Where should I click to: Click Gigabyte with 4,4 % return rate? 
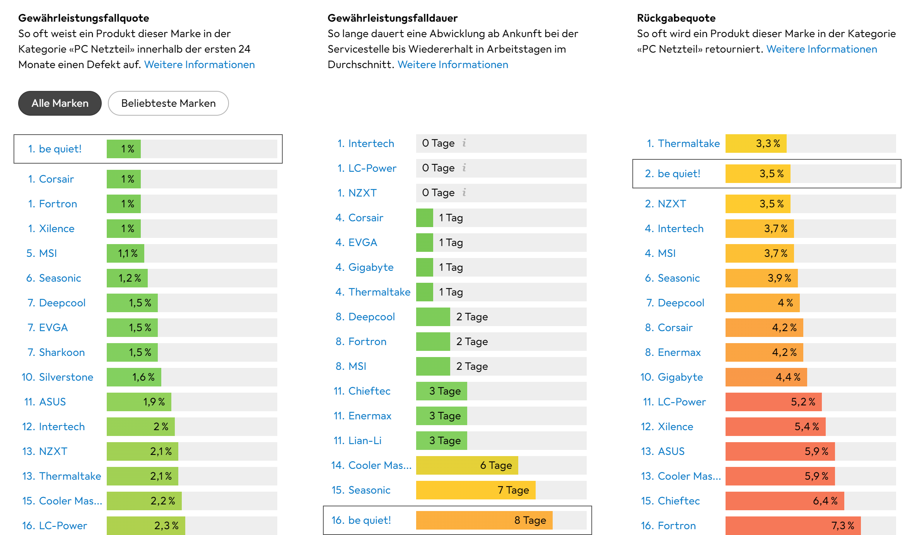680,377
